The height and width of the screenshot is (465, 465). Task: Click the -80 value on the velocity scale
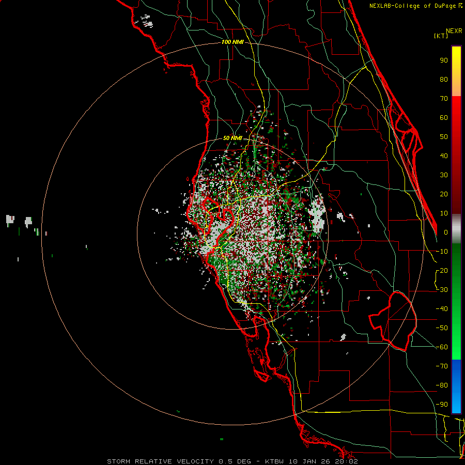pyautogui.click(x=442, y=385)
